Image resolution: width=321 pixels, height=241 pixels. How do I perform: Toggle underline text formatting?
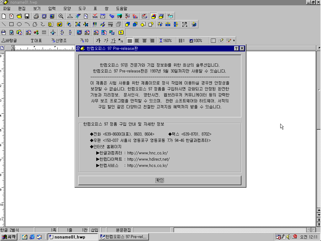[x=113, y=40]
